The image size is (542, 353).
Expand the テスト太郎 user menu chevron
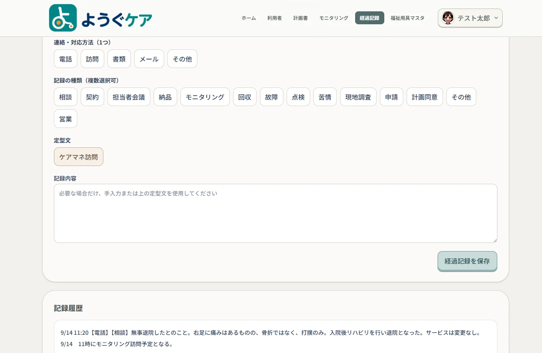(496, 18)
